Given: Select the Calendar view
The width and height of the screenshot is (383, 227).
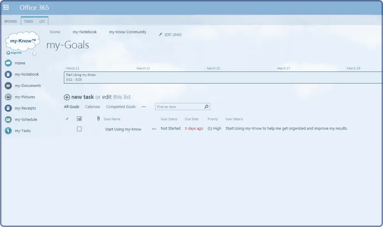Looking at the screenshot, I should pyautogui.click(x=92, y=107).
